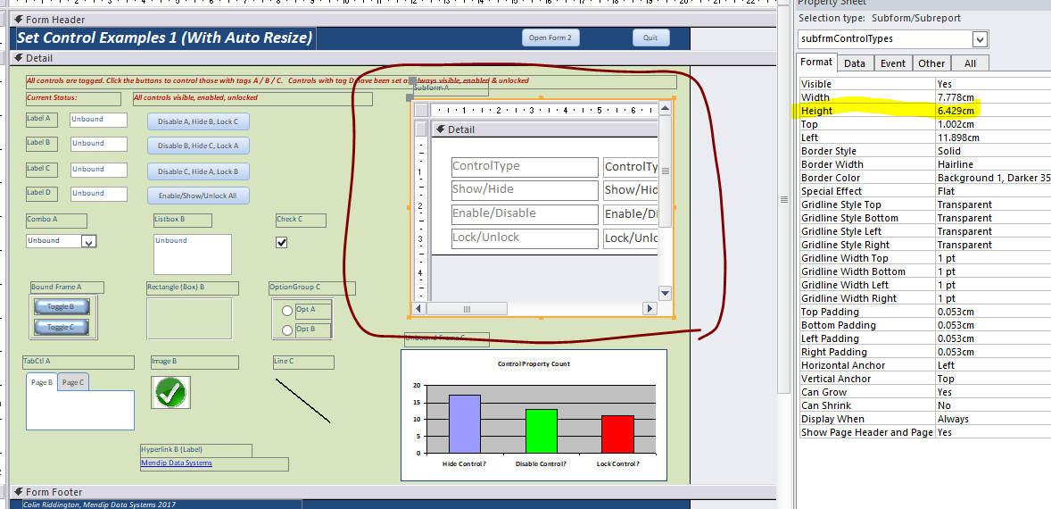Expand the subfrmControlTypes selection dropdown
This screenshot has height=509, width=1051.
click(980, 39)
